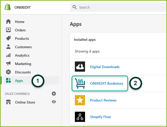Click the Product Reviews star icon
This screenshot has height=127, width=167.
coord(80,100)
